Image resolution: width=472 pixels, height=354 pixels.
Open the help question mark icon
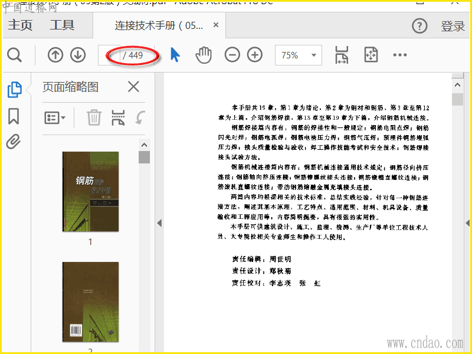(419, 26)
